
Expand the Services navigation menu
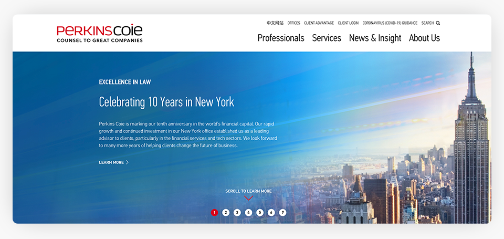click(327, 38)
